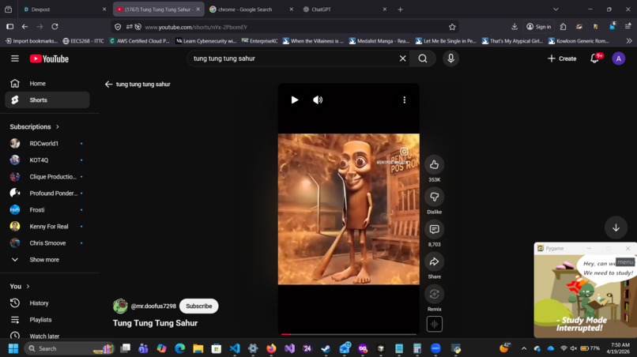Like the Short with the thumbs up
This screenshot has height=357, width=637.
tap(434, 164)
